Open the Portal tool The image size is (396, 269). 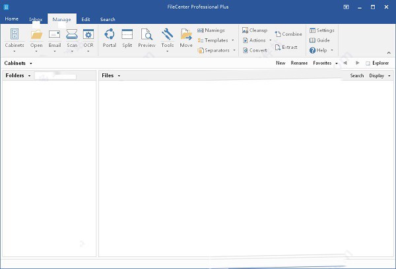tap(110, 34)
